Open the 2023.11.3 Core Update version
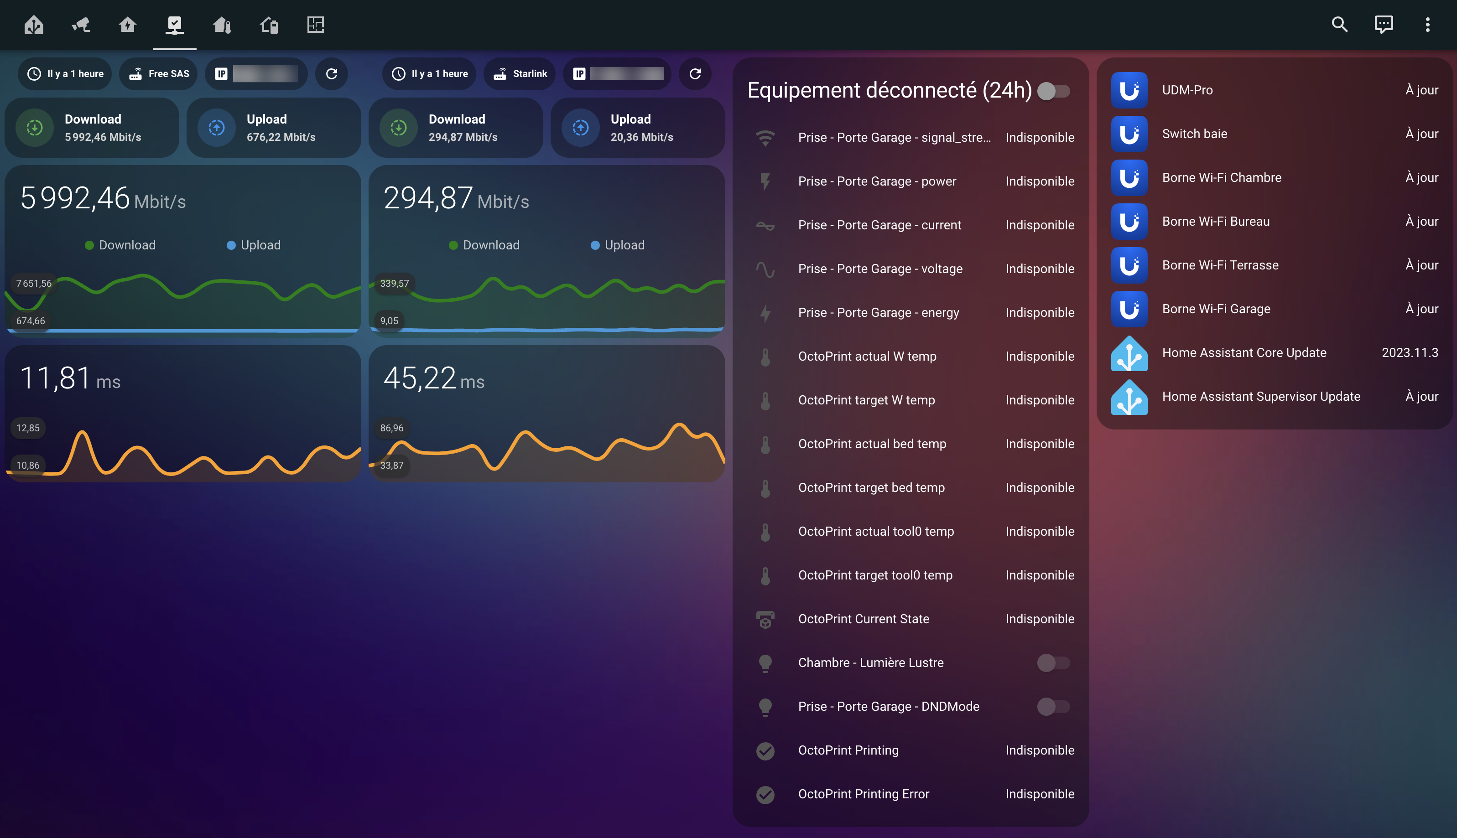Screen dimensions: 1457x838 pyautogui.click(x=1409, y=353)
